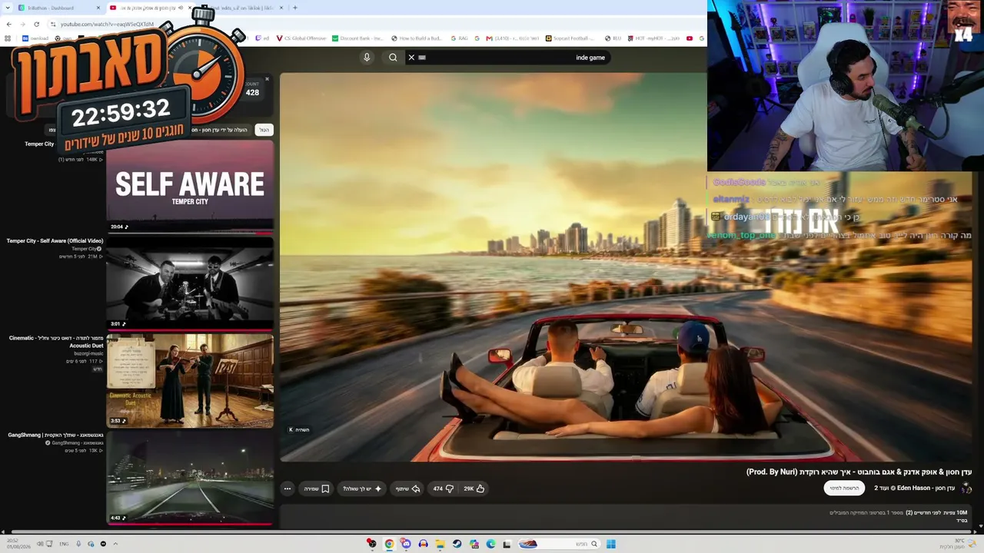Open the volume speaker icon in system tray
This screenshot has height=553, width=984.
point(40,544)
